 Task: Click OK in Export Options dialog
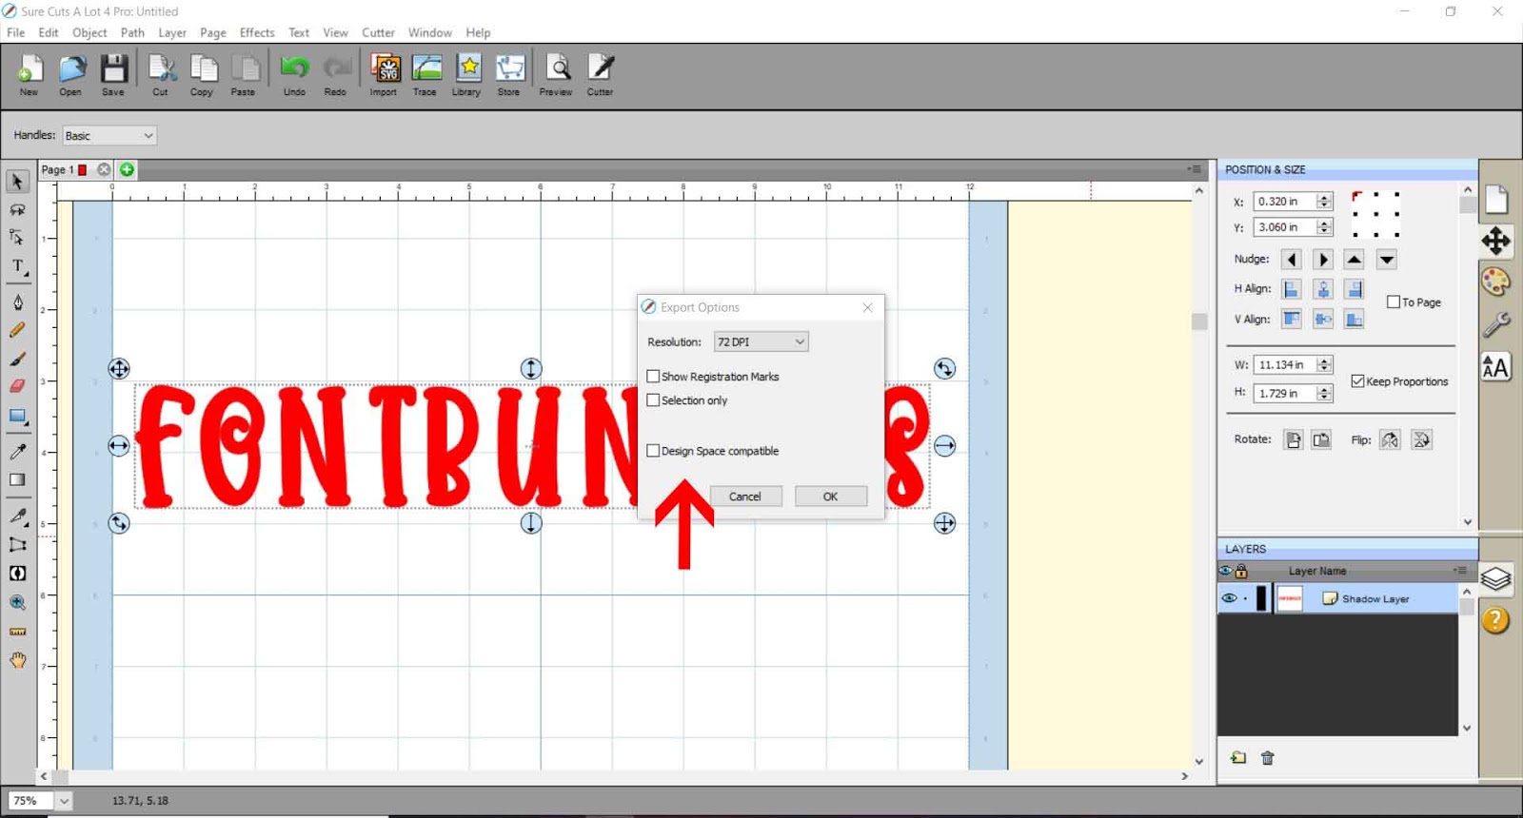click(x=831, y=497)
